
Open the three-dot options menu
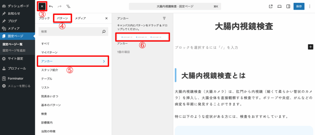click(x=309, y=6)
